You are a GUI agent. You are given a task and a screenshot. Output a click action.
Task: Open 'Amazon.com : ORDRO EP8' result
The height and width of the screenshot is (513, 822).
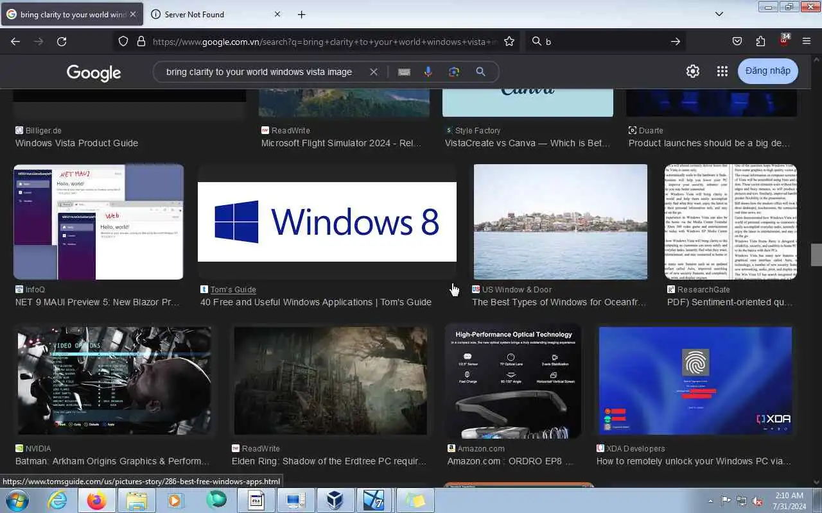click(511, 461)
